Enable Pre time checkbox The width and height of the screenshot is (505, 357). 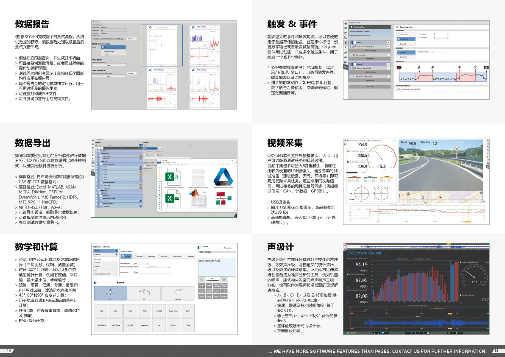pos(419,34)
